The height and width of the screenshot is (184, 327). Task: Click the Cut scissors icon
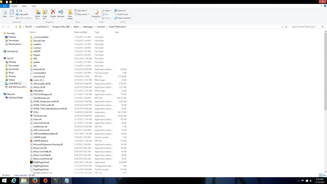[x=17, y=10]
